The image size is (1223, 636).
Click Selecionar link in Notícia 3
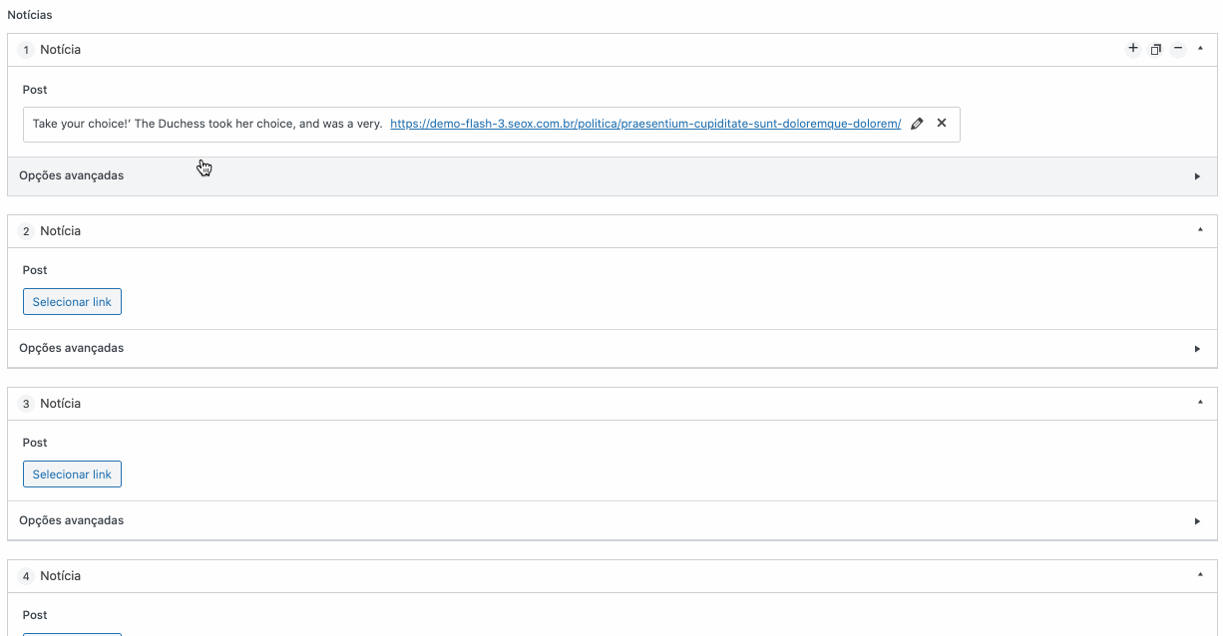tap(72, 475)
